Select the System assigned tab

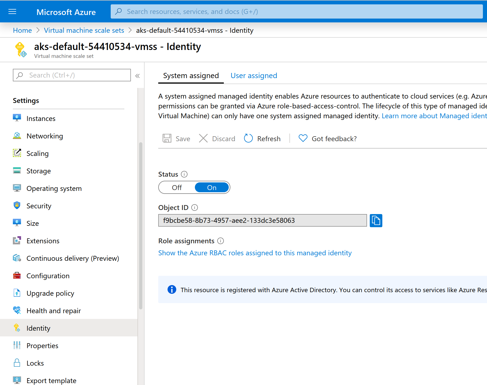tap(191, 76)
